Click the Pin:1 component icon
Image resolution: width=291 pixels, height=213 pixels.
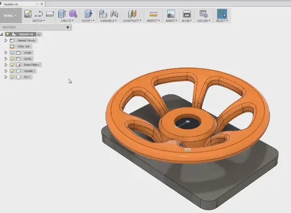point(18,77)
